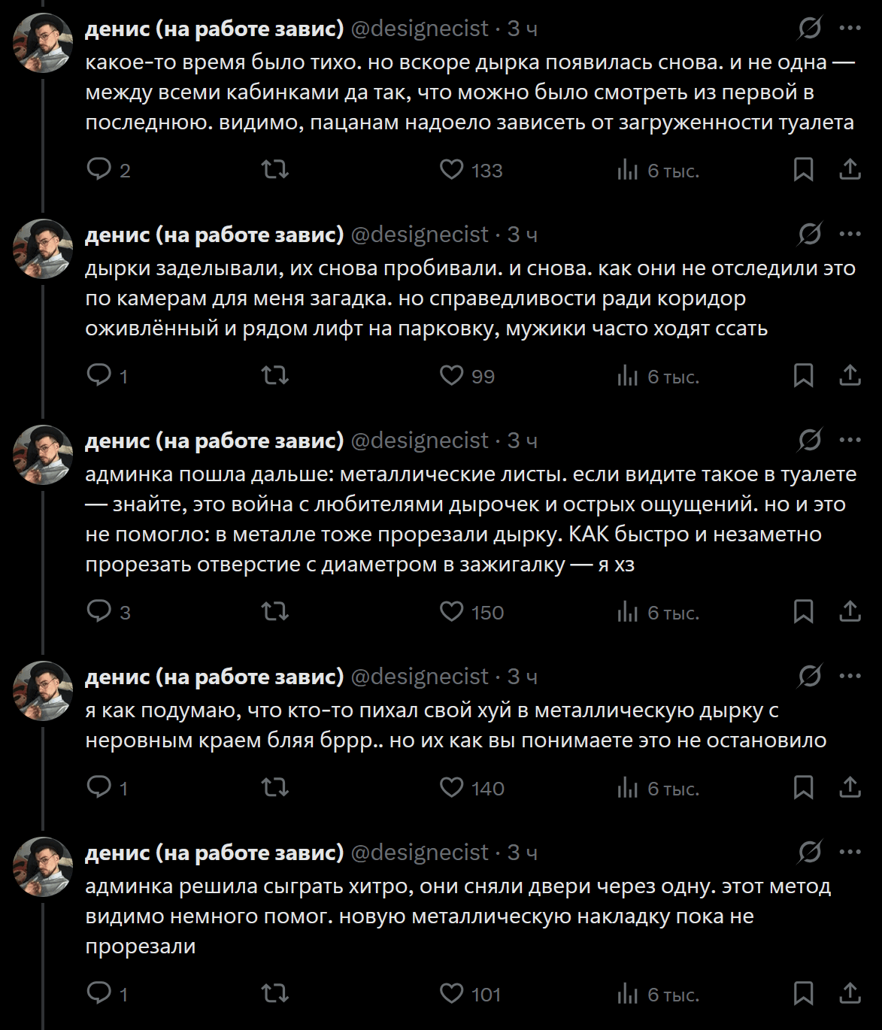This screenshot has width=882, height=1030.
Task: Repost the tweet with 140 likes
Action: click(275, 787)
